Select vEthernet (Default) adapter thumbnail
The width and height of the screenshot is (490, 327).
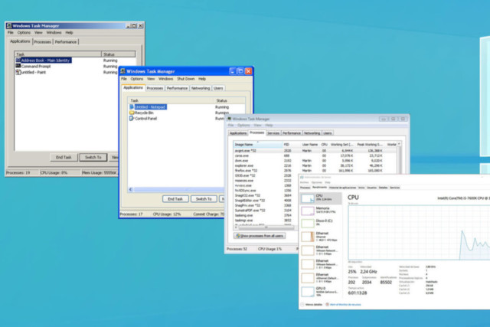click(308, 278)
